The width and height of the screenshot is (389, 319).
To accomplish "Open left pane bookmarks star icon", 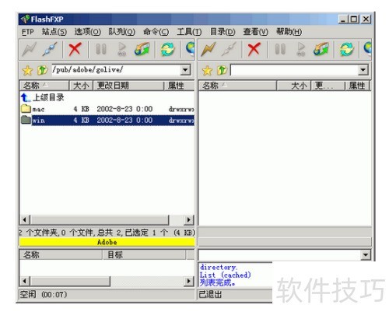I will pos(27,70).
